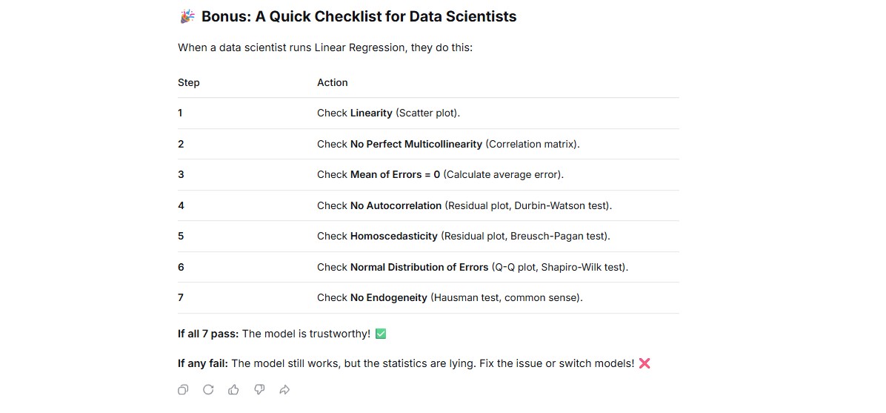Image resolution: width=886 pixels, height=413 pixels.
Task: Click the red cross mark emoji
Action: click(x=644, y=364)
